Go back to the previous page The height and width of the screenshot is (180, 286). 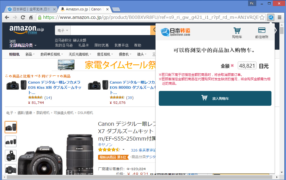(x=7, y=17)
